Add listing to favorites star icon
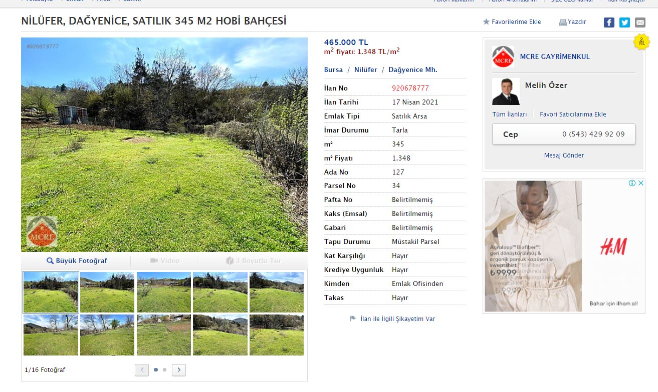Viewport: 658px width, 392px height. tap(486, 22)
